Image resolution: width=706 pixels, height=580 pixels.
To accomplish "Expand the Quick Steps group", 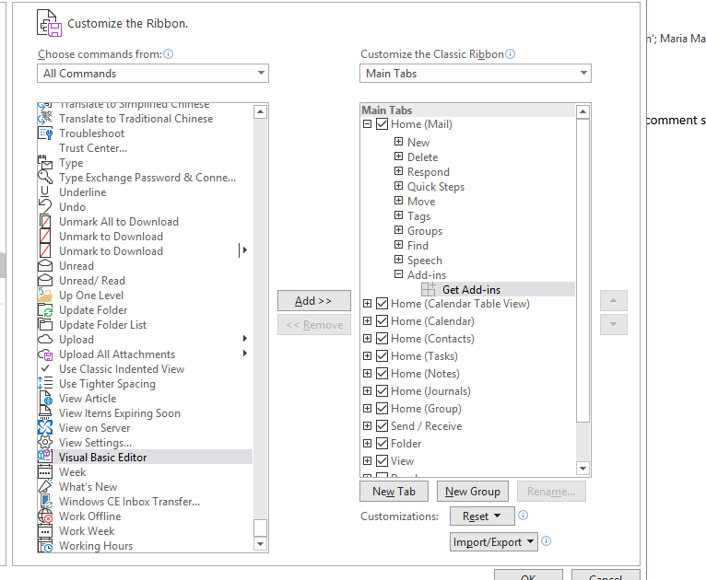I will (398, 186).
